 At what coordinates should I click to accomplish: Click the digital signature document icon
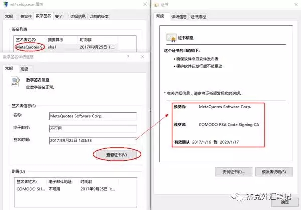tap(15, 81)
